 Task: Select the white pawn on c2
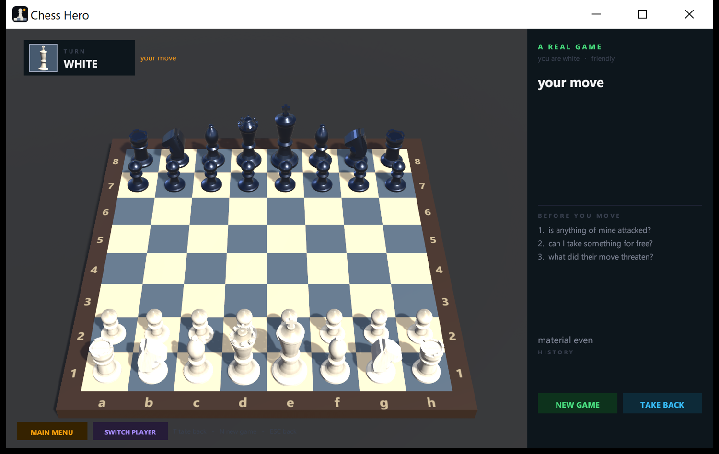(200, 325)
